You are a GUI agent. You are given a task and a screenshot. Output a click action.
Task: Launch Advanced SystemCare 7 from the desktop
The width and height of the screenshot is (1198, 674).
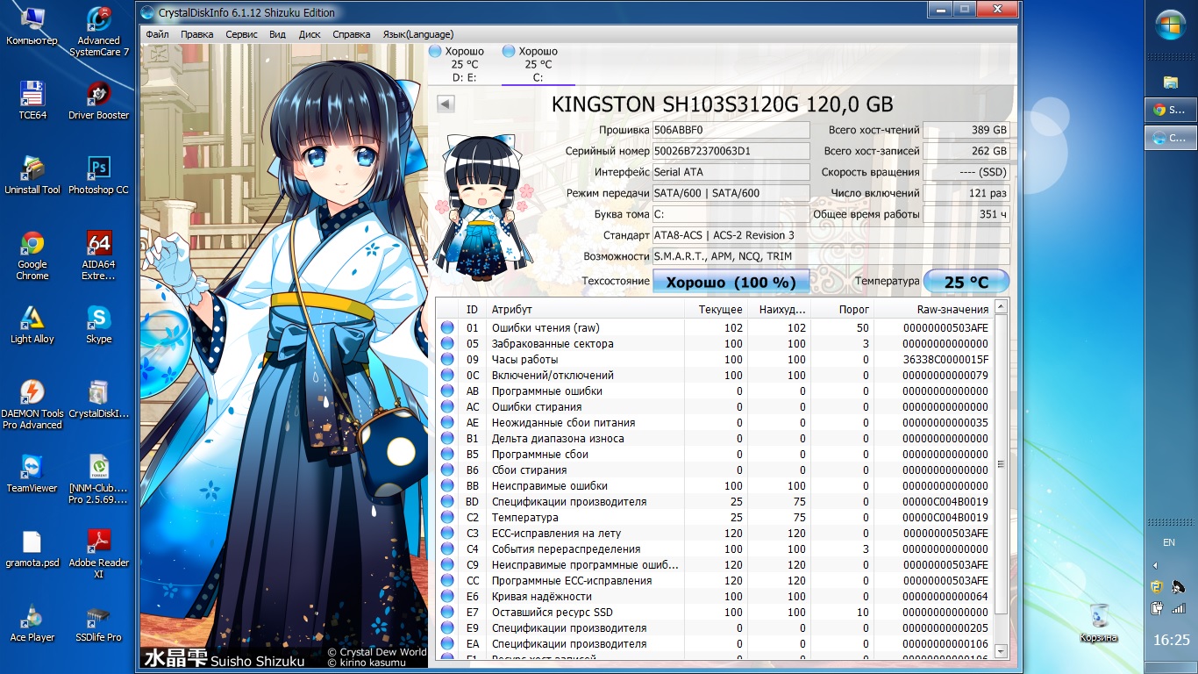99,32
